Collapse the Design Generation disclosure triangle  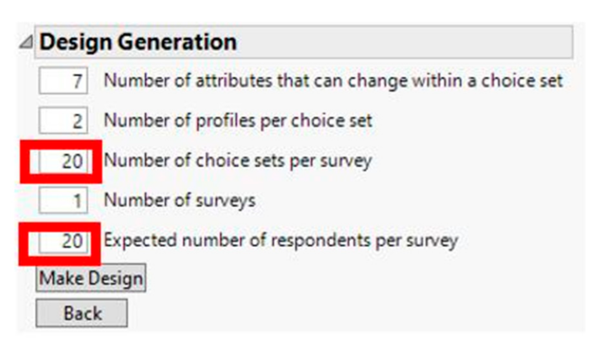pos(26,43)
